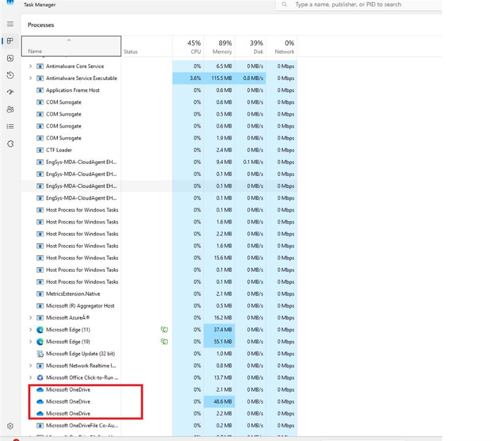Image resolution: width=492 pixels, height=441 pixels.
Task: Select the Processes sidebar icon
Action: (x=10, y=41)
